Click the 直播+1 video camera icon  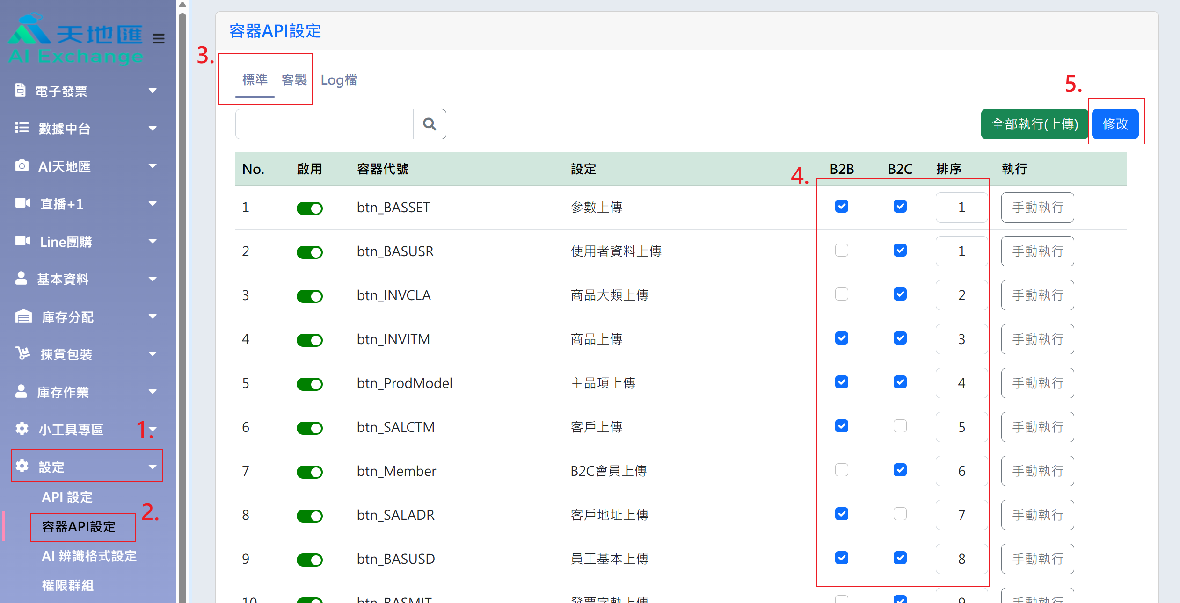coord(22,203)
